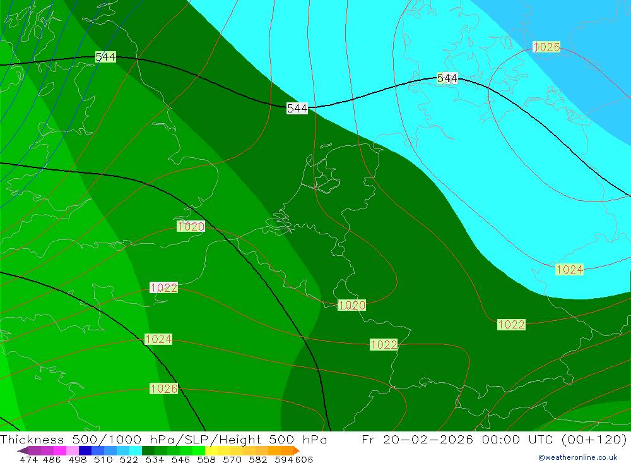
Task: Click the pale pink legend swatch
Action: pyautogui.click(x=73, y=450)
